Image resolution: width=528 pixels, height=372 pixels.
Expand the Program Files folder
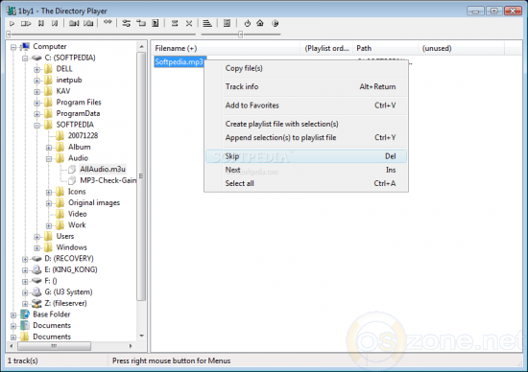pos(36,103)
